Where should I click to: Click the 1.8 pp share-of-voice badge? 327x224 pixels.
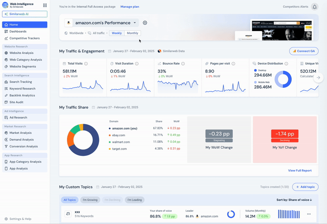(169, 217)
